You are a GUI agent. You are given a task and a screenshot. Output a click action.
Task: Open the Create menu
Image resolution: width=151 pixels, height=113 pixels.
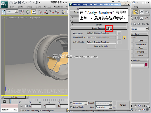coord(47,7)
